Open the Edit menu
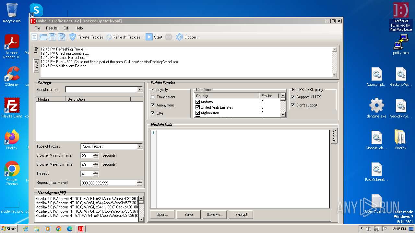Screen dimensions: 415x233 66,28
